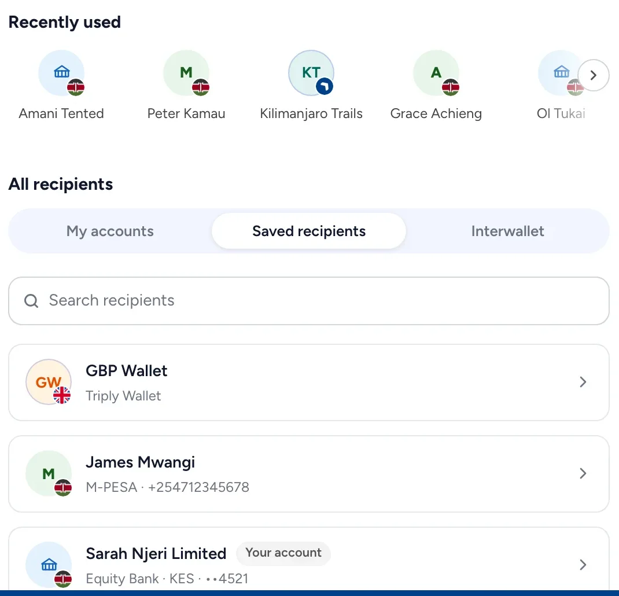This screenshot has height=596, width=619.
Task: Switch to My accounts tab
Action: tap(110, 231)
